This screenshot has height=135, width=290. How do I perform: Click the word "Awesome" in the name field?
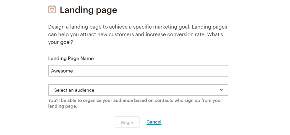pos(62,71)
